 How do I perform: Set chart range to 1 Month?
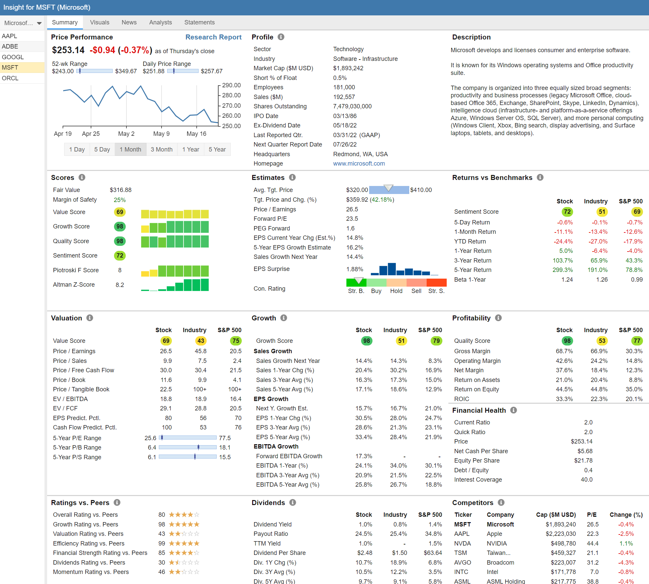[130, 150]
